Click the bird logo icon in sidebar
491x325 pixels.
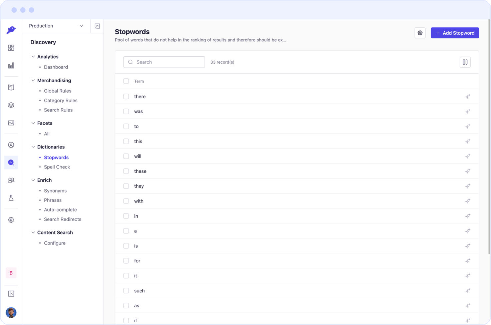coord(11,30)
